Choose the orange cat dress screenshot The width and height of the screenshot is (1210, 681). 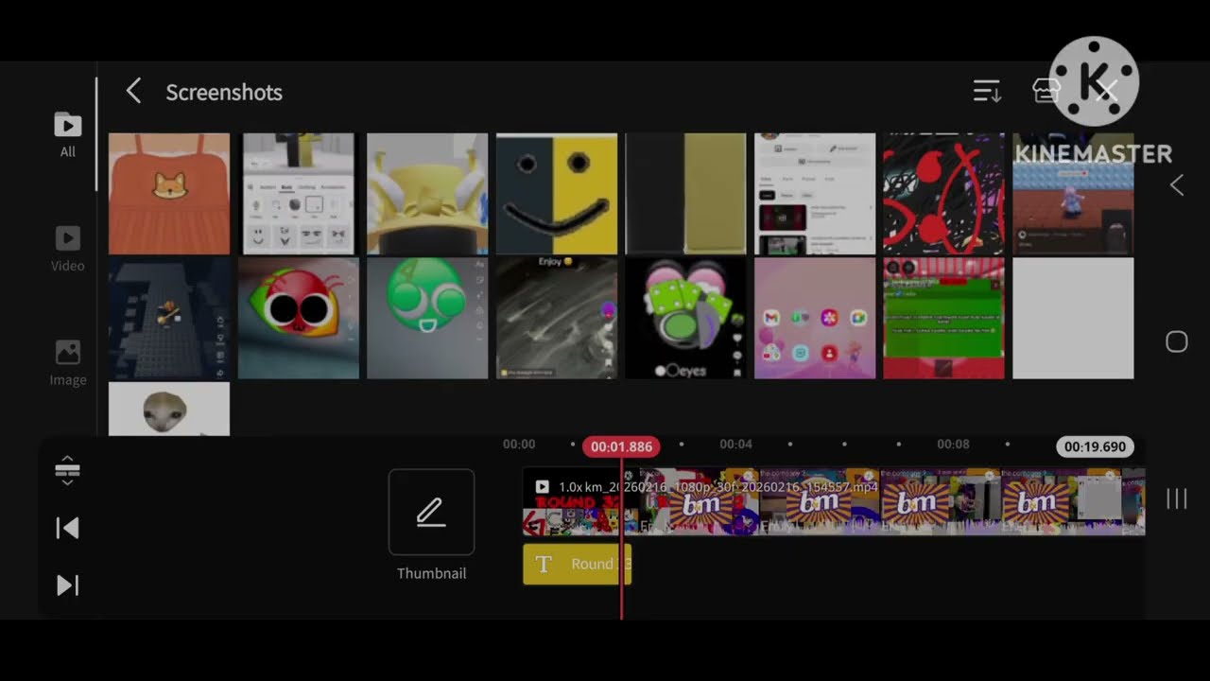tap(169, 194)
